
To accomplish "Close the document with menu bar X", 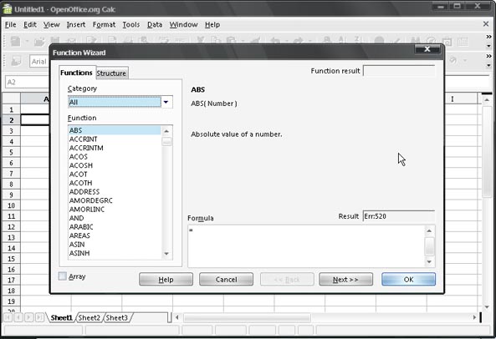I will [486, 24].
